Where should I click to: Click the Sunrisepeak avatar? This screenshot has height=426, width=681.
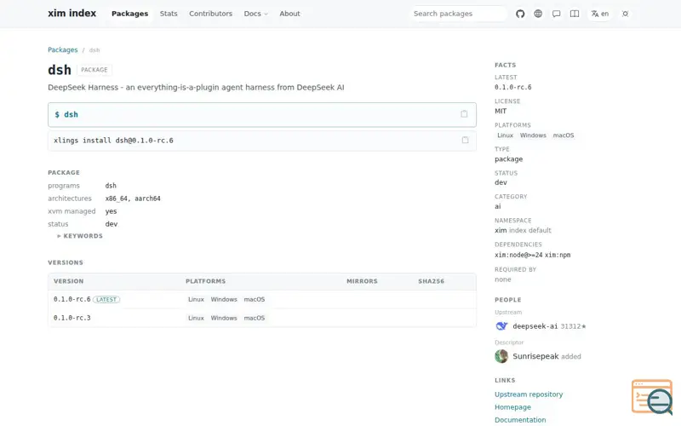coord(501,356)
